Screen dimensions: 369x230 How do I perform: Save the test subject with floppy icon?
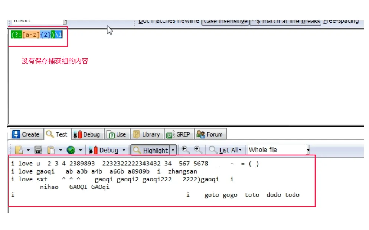coord(38,150)
